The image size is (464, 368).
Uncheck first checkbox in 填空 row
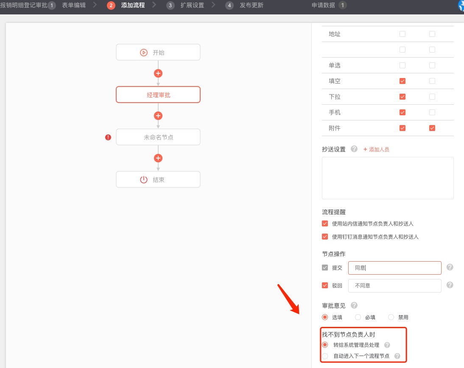pos(403,81)
